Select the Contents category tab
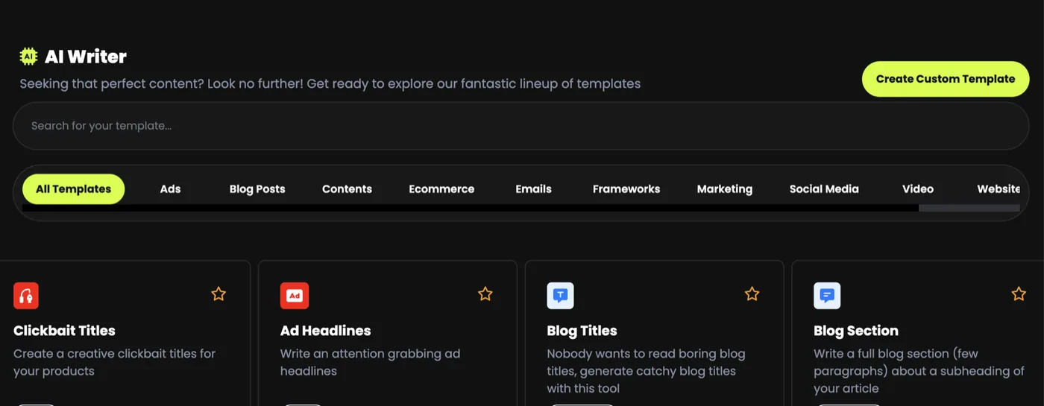 coord(347,188)
